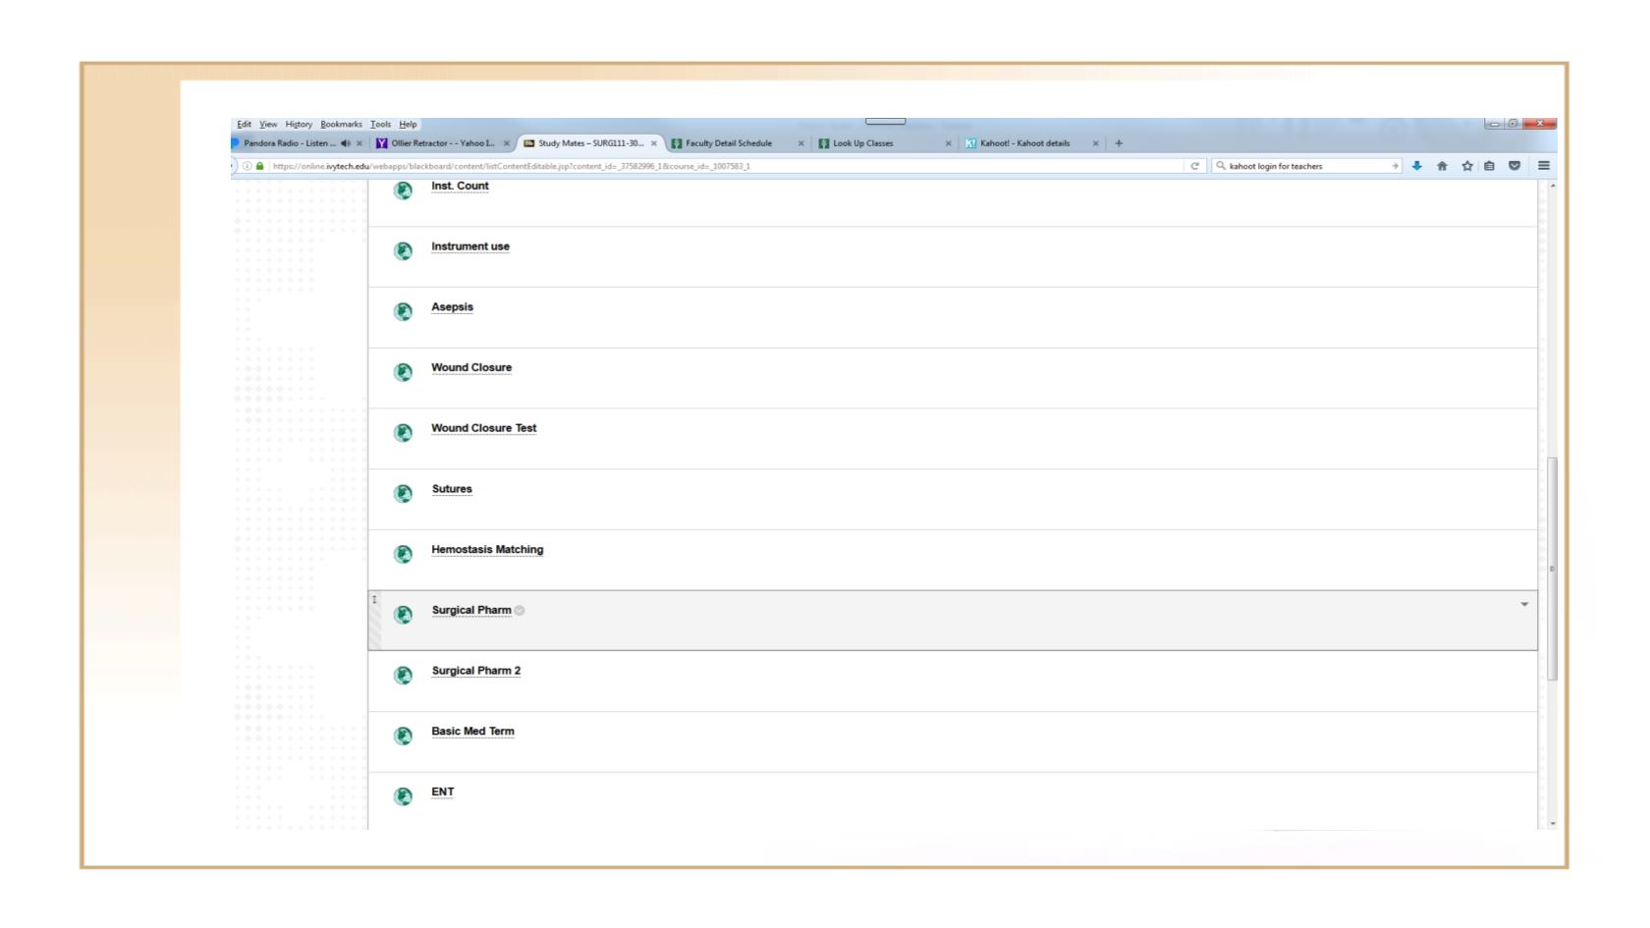Open the Surgical Pharm inline options chevron
The width and height of the screenshot is (1650, 928).
[520, 611]
